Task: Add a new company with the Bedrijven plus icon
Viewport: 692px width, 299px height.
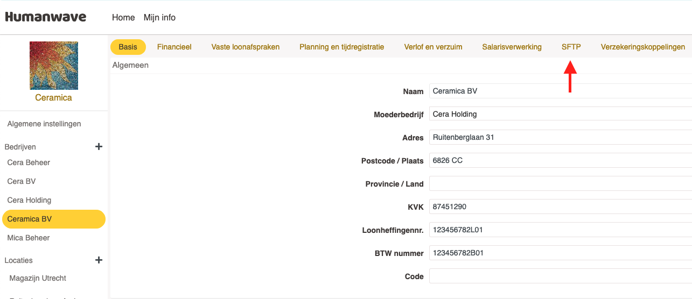Action: (99, 146)
